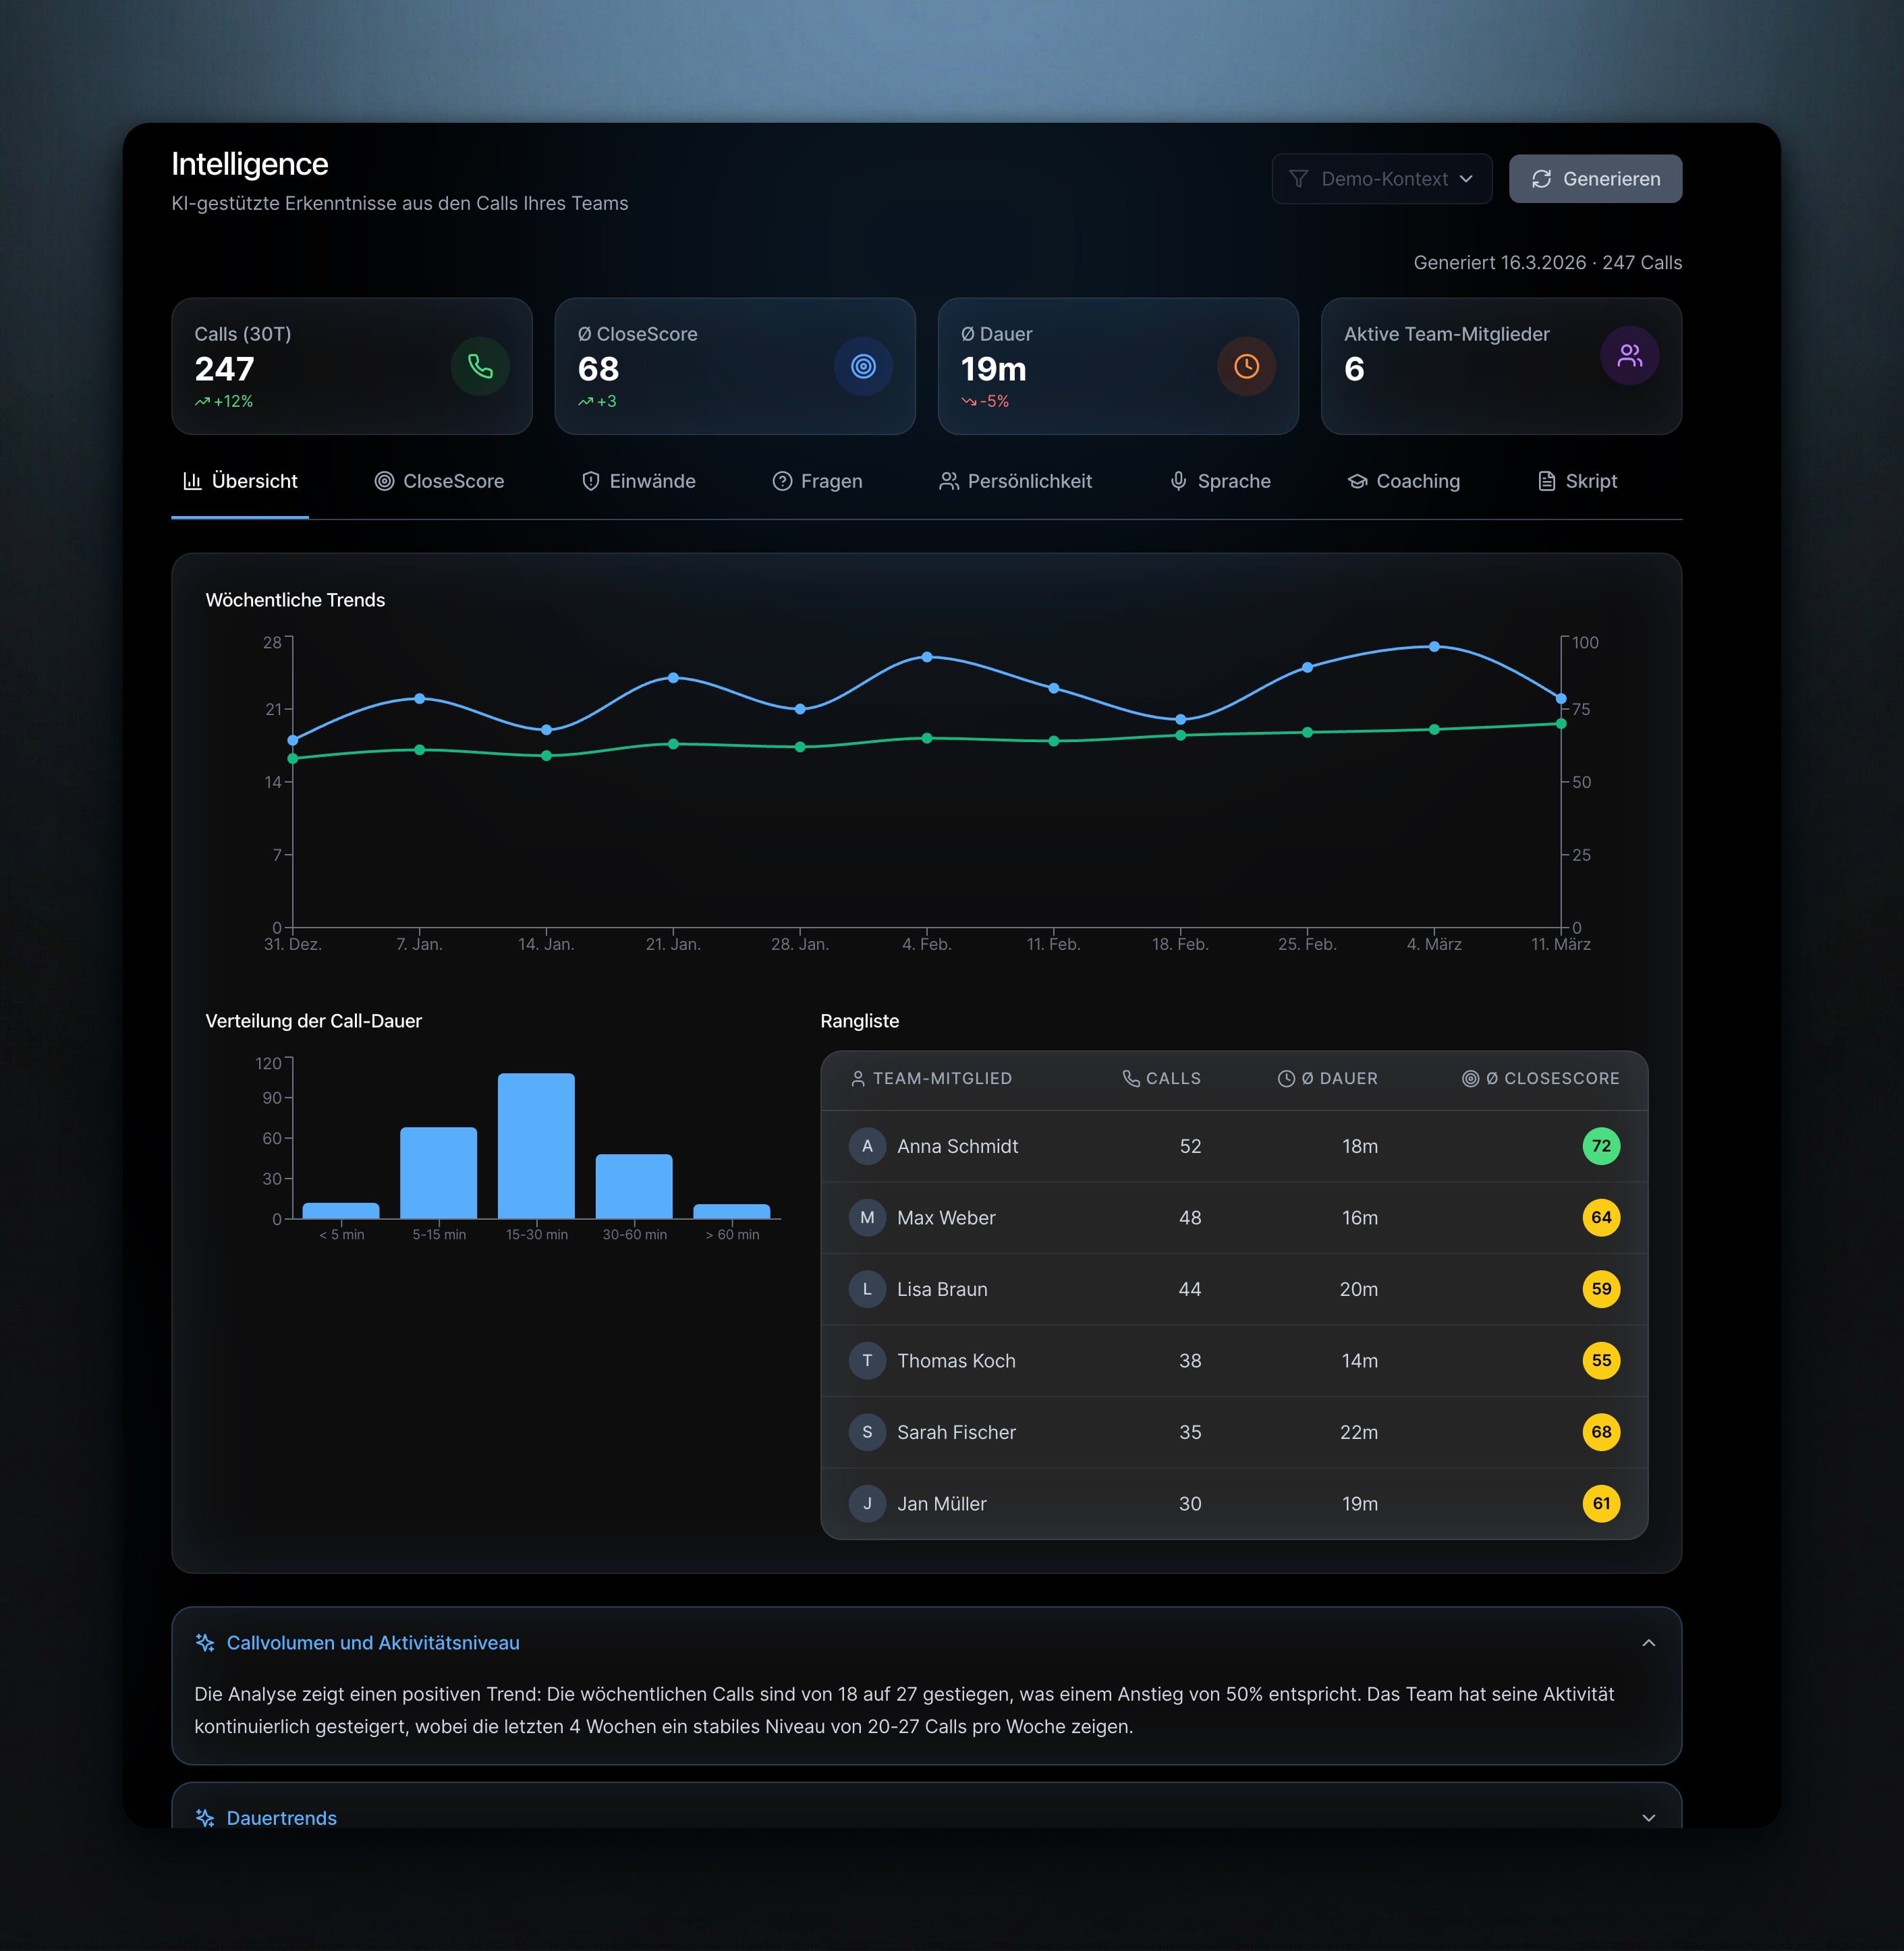The height and width of the screenshot is (1951, 1904).
Task: Click the blue target icon in CloseScore card
Action: point(863,366)
